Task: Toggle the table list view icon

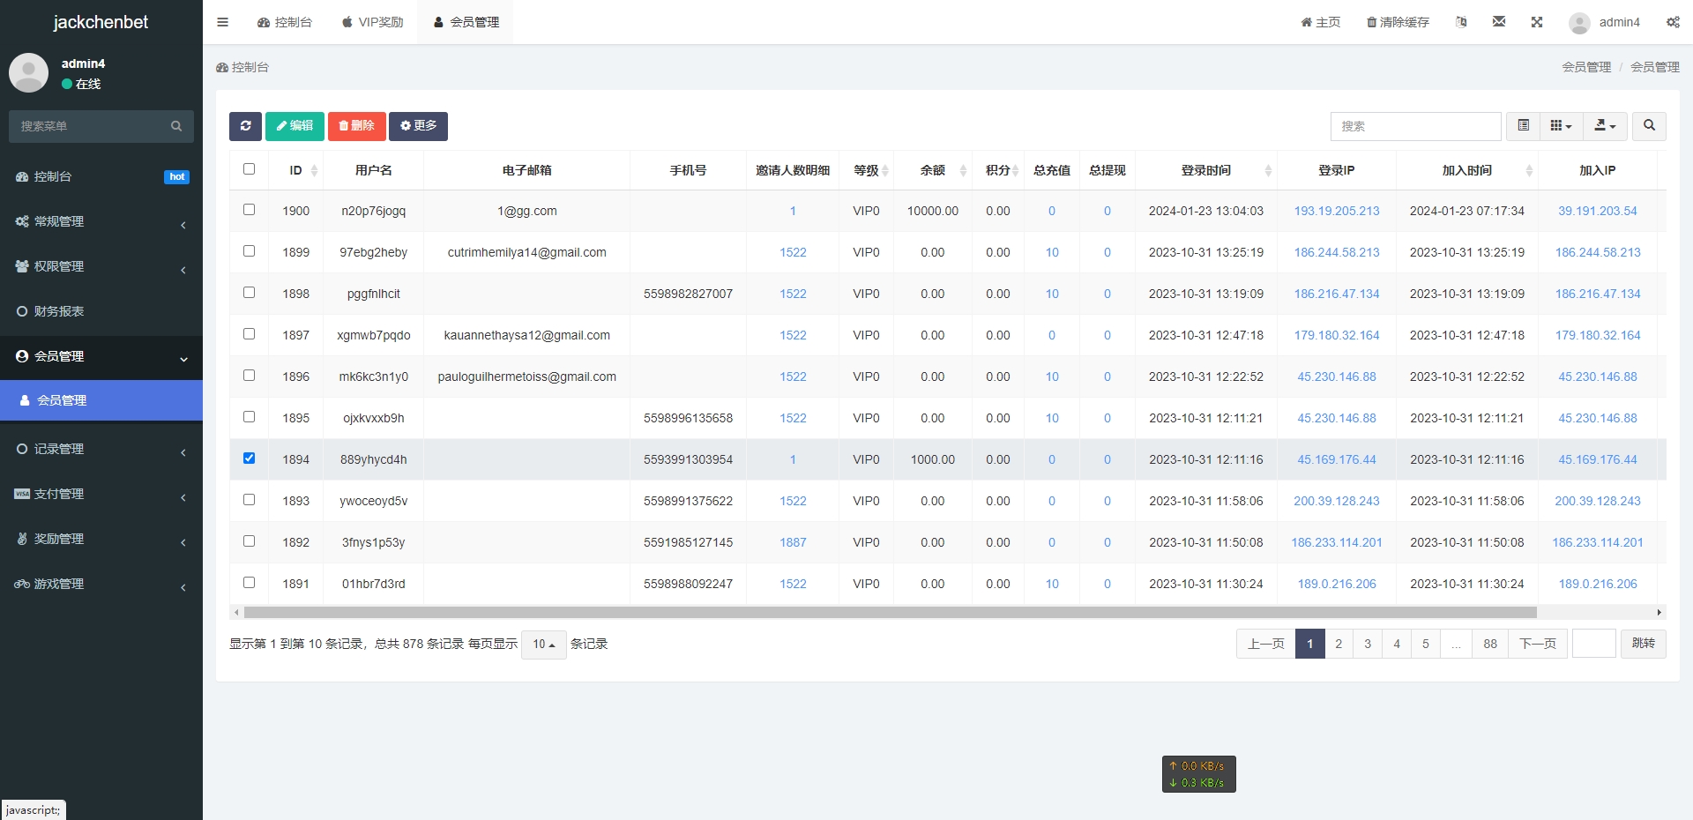Action: pyautogui.click(x=1523, y=126)
